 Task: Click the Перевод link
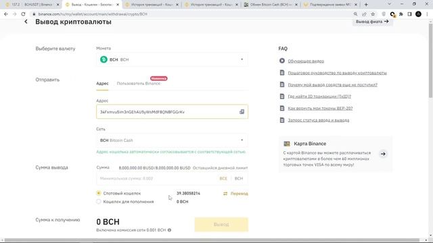pos(239,194)
